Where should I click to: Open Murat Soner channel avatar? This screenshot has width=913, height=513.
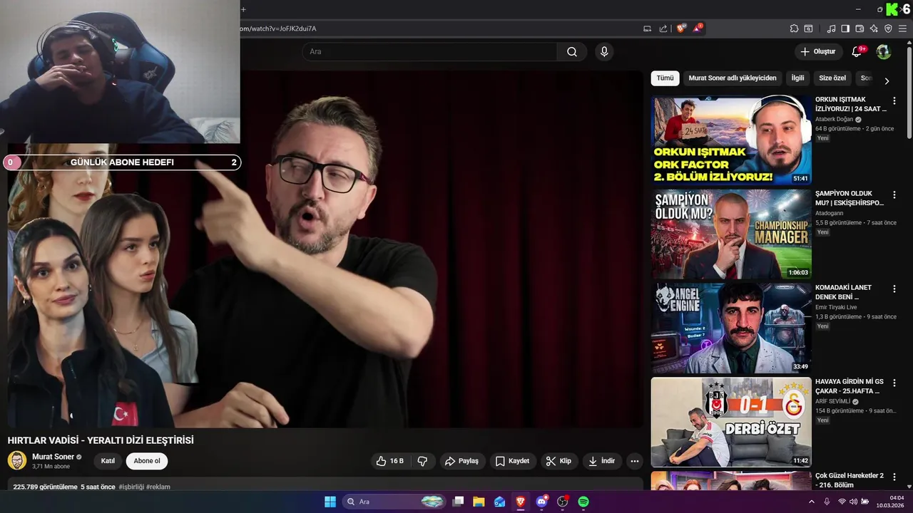(x=17, y=460)
